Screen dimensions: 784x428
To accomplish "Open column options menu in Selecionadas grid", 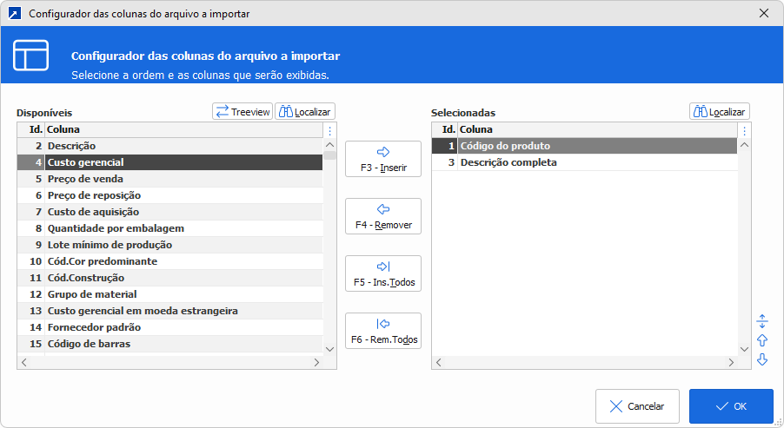I will pyautogui.click(x=744, y=130).
